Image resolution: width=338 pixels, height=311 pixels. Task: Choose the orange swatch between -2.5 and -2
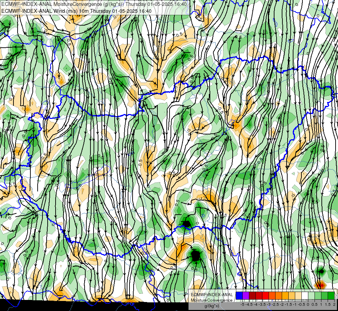tap(279, 296)
